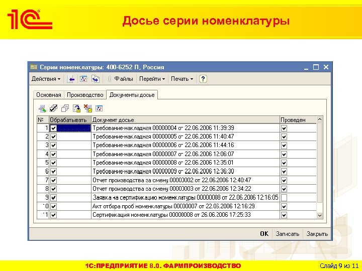
Task: Open help with the question mark icon
Action: click(203, 79)
